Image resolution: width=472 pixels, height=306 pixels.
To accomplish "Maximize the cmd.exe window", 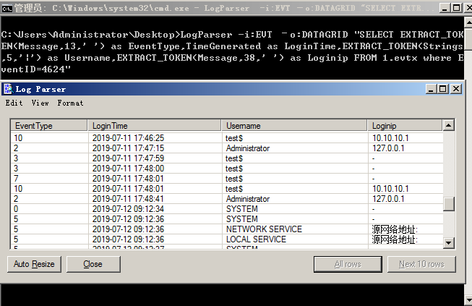I will 456,8.
